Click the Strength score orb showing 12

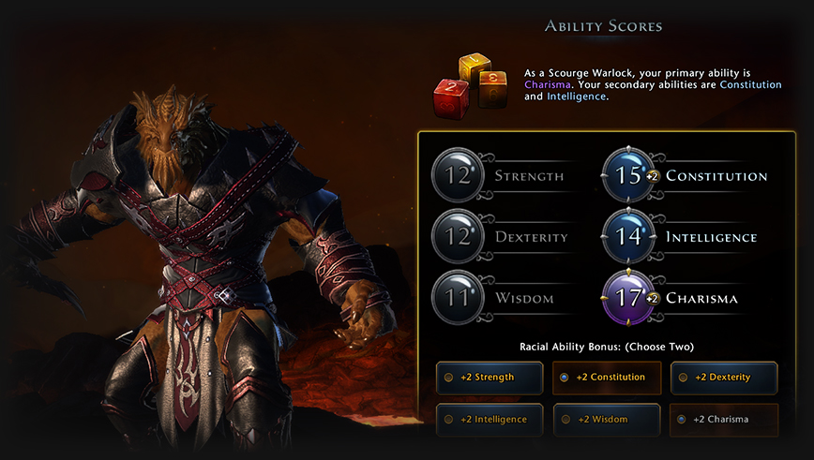(x=458, y=175)
